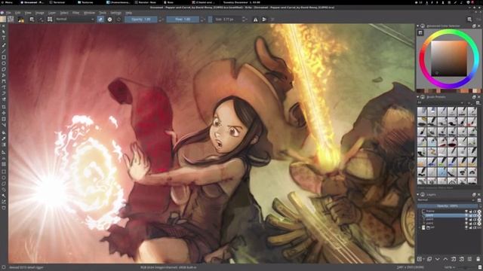
Task: Open the gradient chooser in the toolbar
Action: tap(3, 20)
